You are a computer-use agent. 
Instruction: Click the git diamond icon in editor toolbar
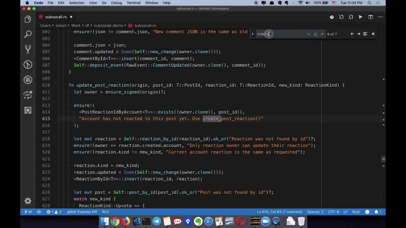(332, 17)
